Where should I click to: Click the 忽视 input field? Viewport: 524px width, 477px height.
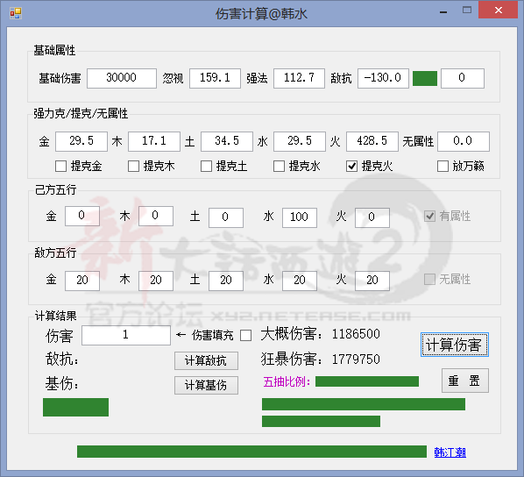(x=215, y=78)
